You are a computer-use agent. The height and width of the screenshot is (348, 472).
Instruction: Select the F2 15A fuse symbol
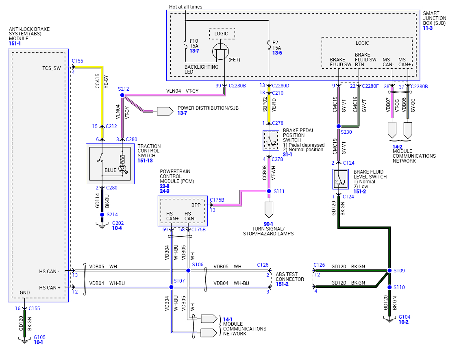tap(269, 45)
